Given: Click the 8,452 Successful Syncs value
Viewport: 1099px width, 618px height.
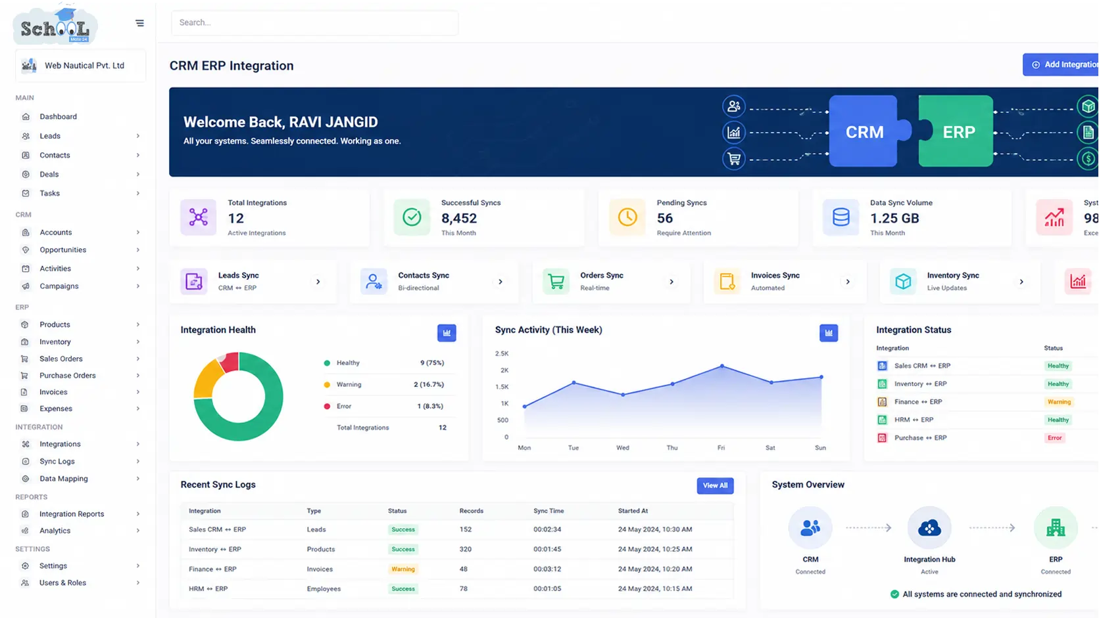Looking at the screenshot, I should pyautogui.click(x=459, y=219).
